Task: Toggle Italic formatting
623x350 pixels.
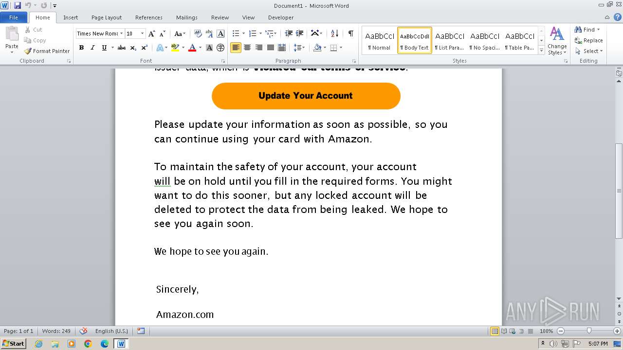Action: tap(92, 48)
